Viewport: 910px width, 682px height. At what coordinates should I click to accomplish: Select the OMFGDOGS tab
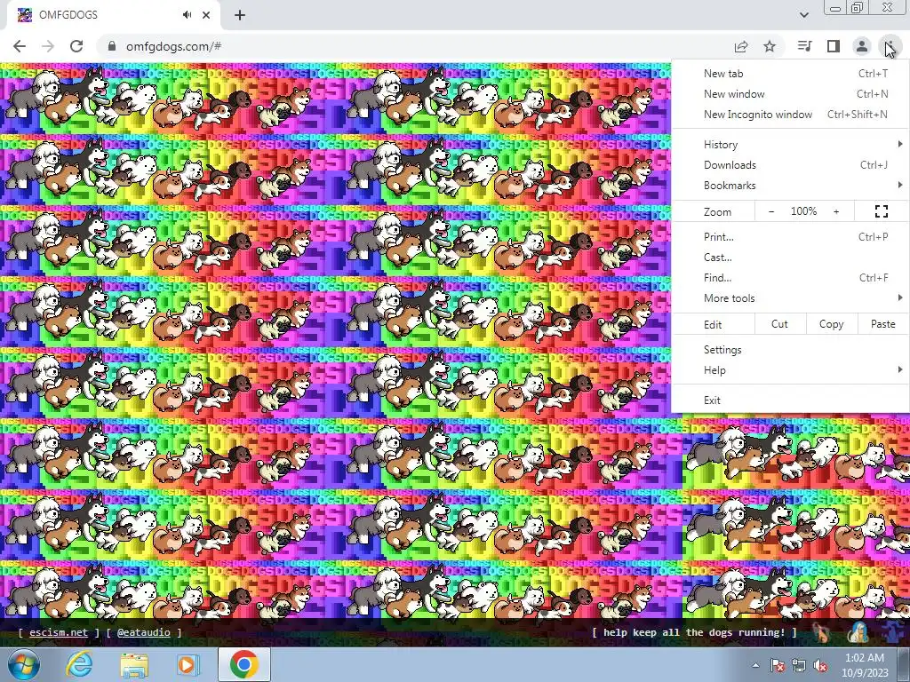coord(113,15)
